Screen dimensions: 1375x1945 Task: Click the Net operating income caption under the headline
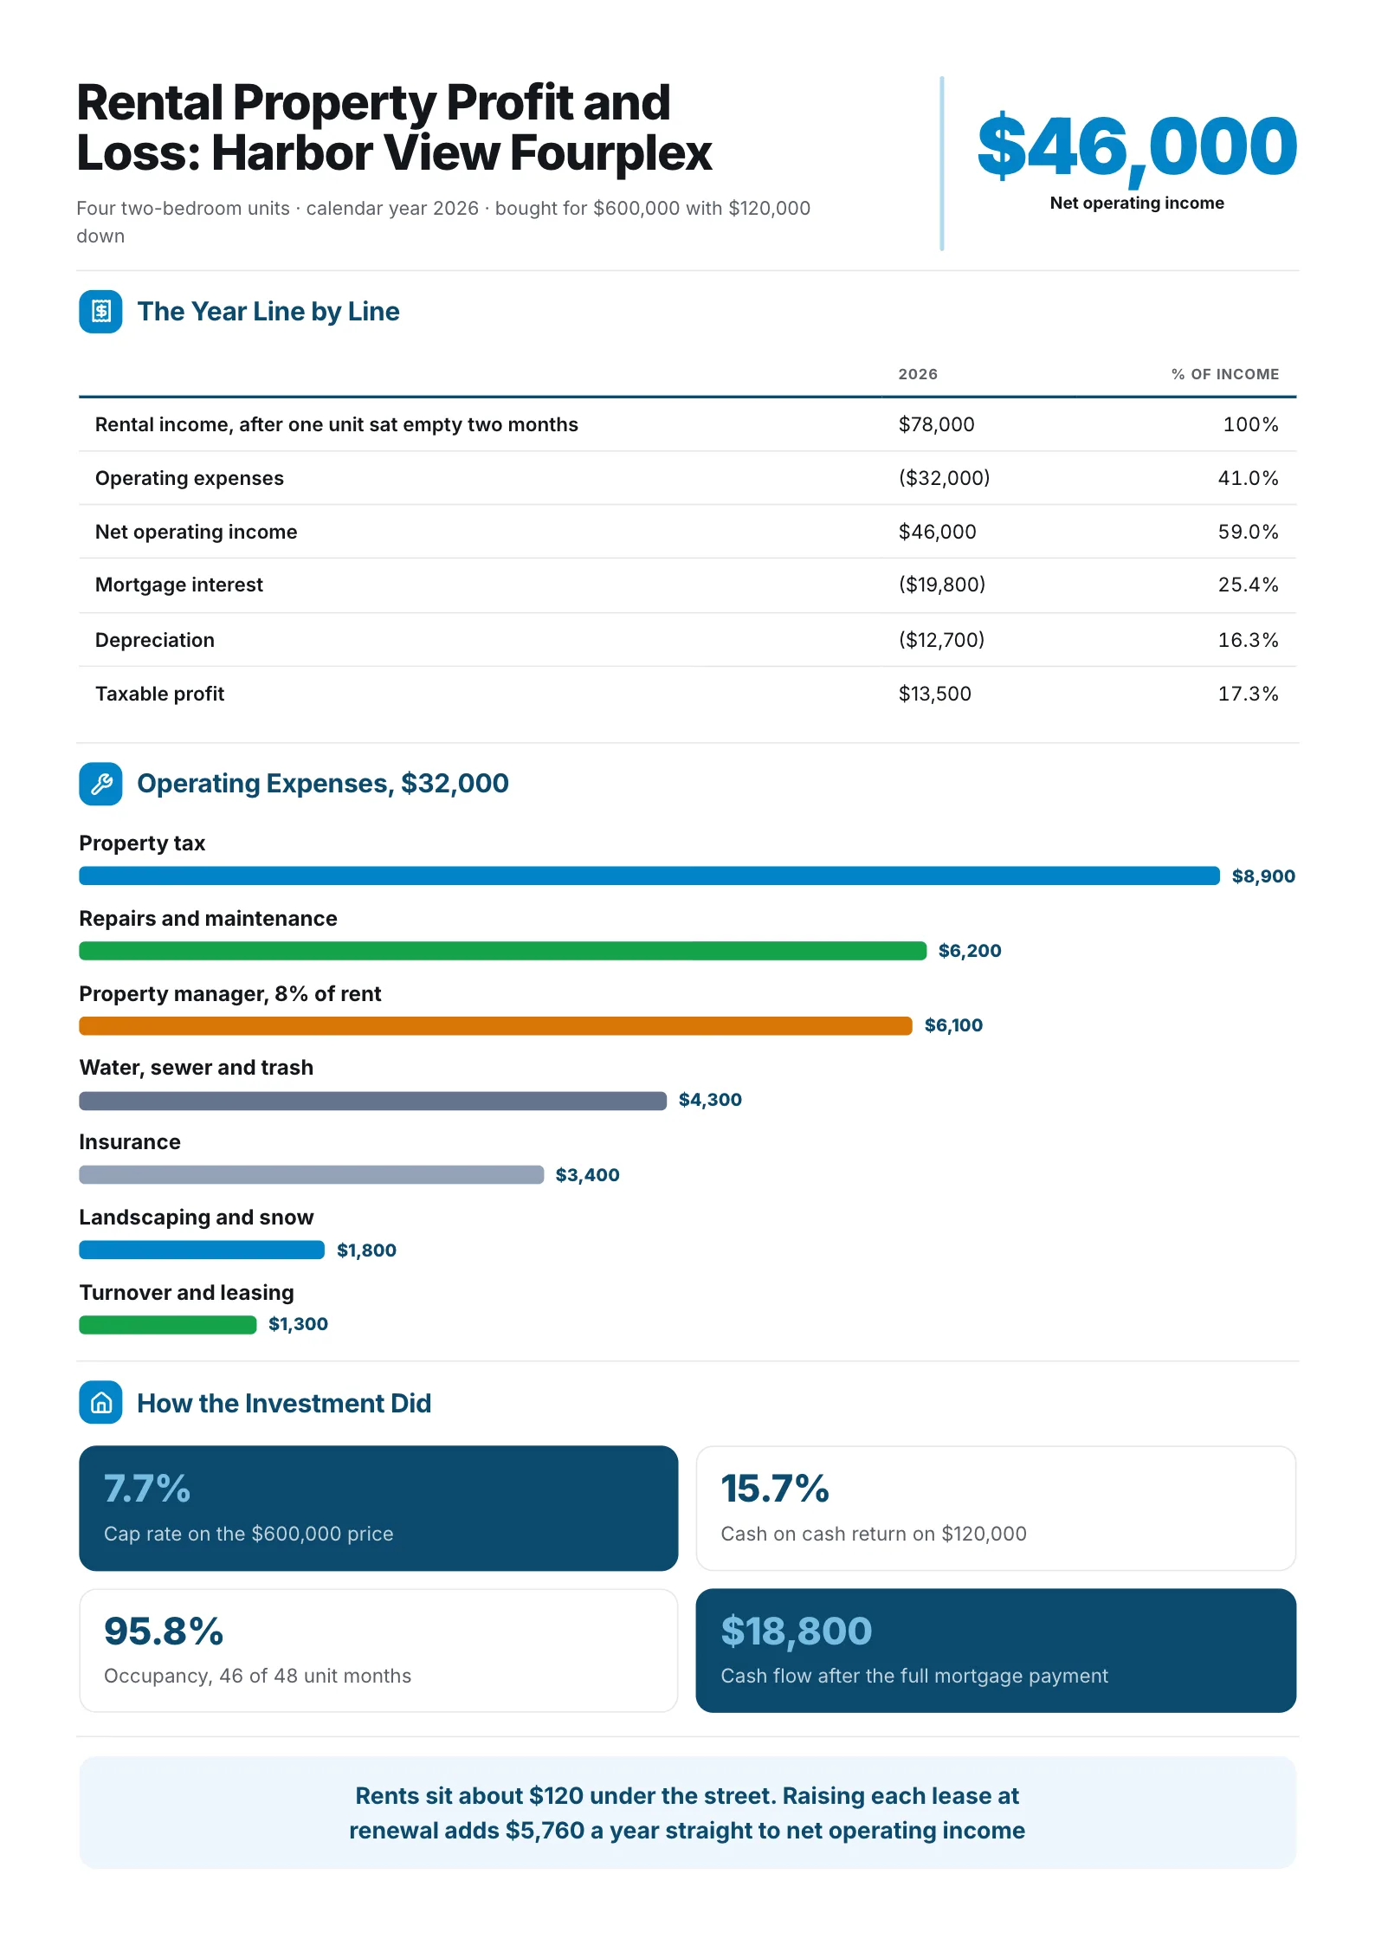[x=1137, y=204]
